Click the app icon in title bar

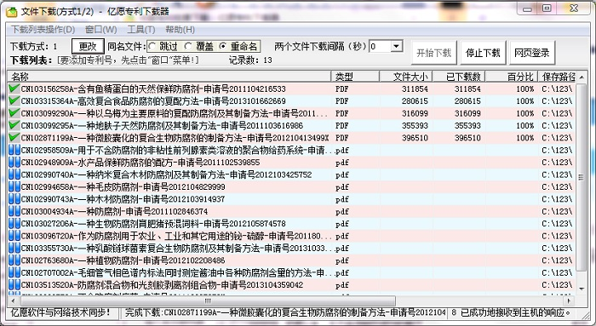11,11
